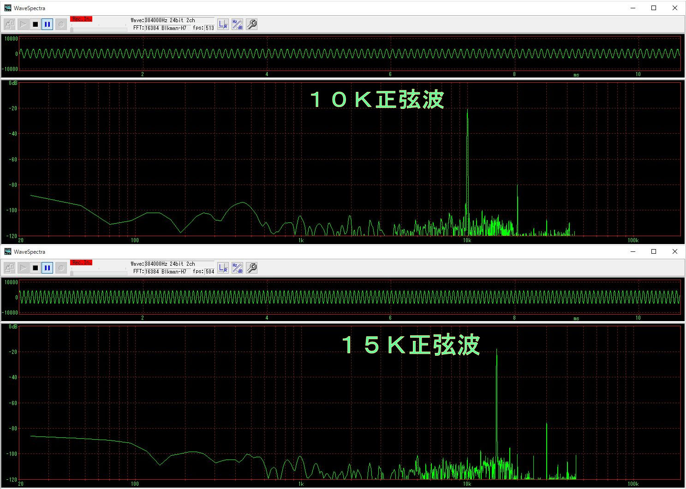Click the L/R channel icon in top window
Screen dimensions: 686x489
223,24
